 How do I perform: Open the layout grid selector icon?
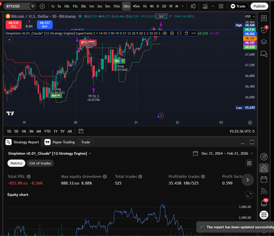[221, 6]
